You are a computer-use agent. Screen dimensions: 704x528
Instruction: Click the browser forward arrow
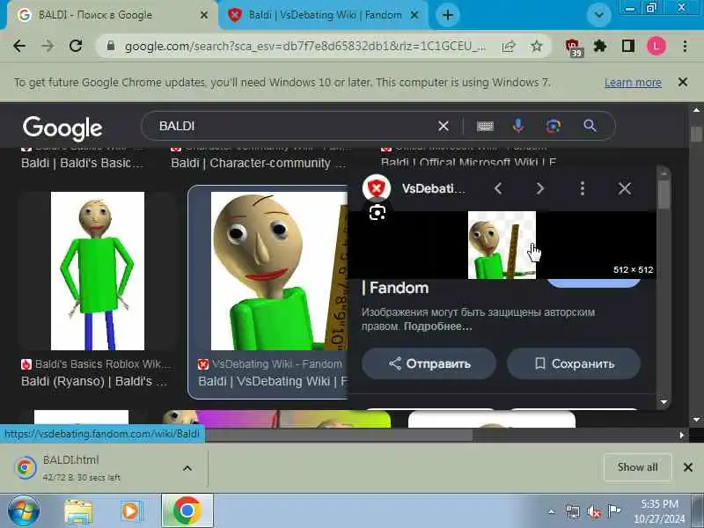tap(48, 46)
